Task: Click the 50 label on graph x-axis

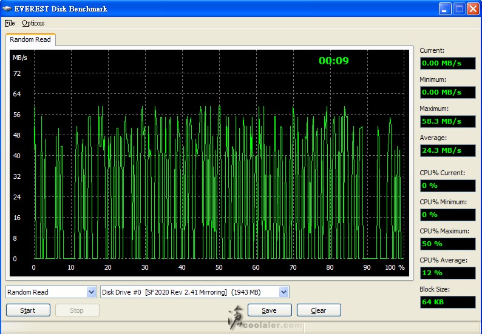Action: pos(219,267)
